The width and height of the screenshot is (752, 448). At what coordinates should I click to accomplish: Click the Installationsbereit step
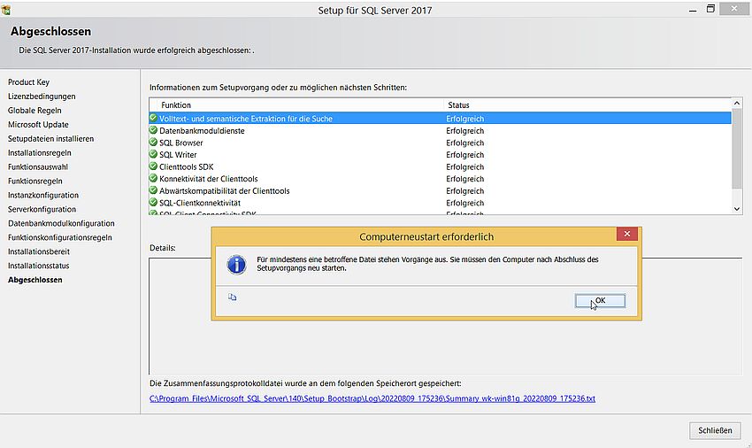(39, 251)
